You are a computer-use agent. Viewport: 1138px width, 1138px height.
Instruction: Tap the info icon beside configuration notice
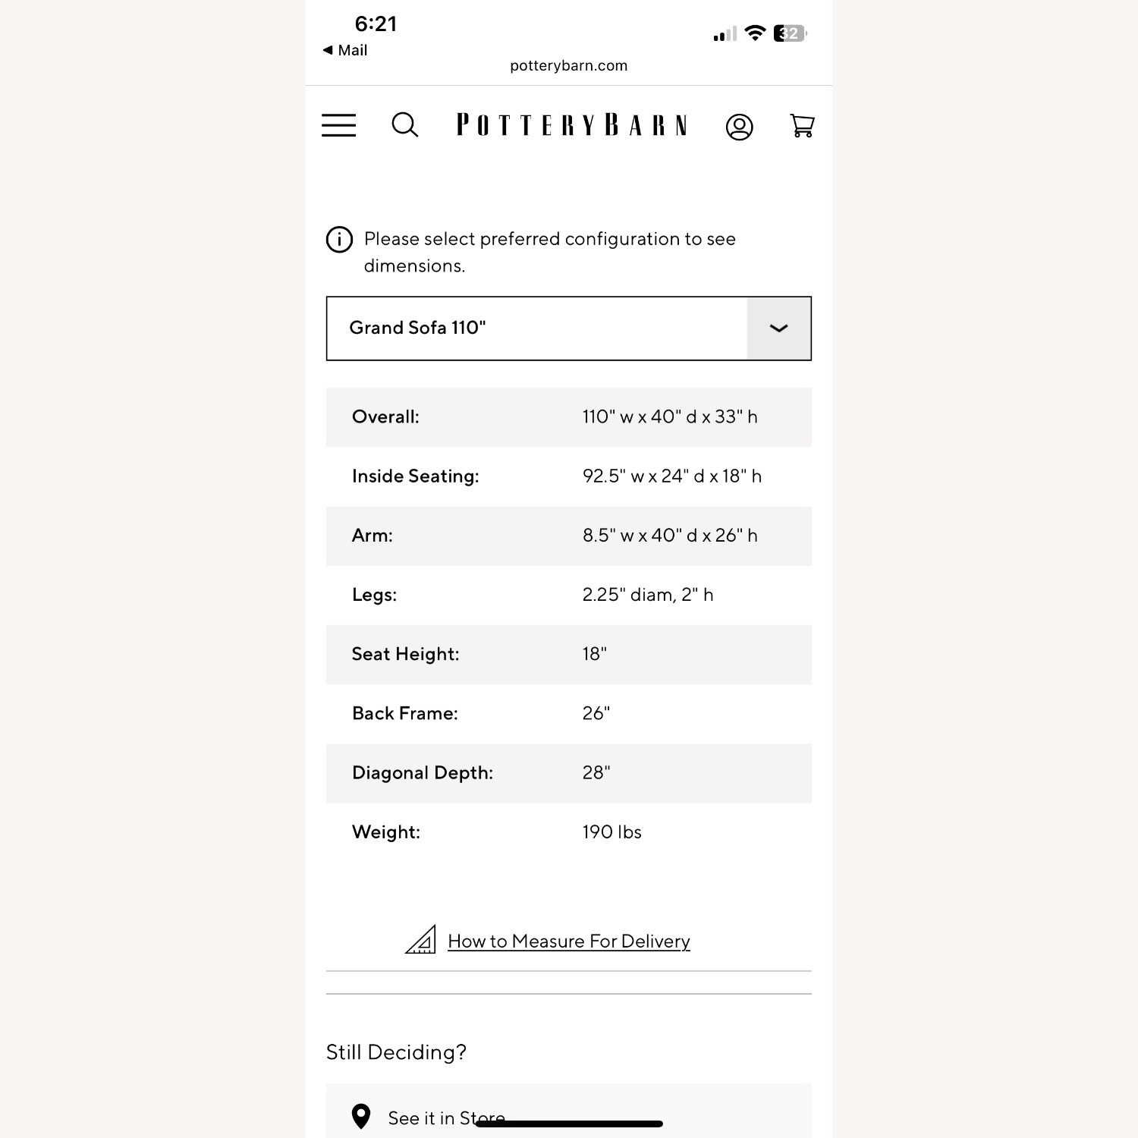click(339, 239)
